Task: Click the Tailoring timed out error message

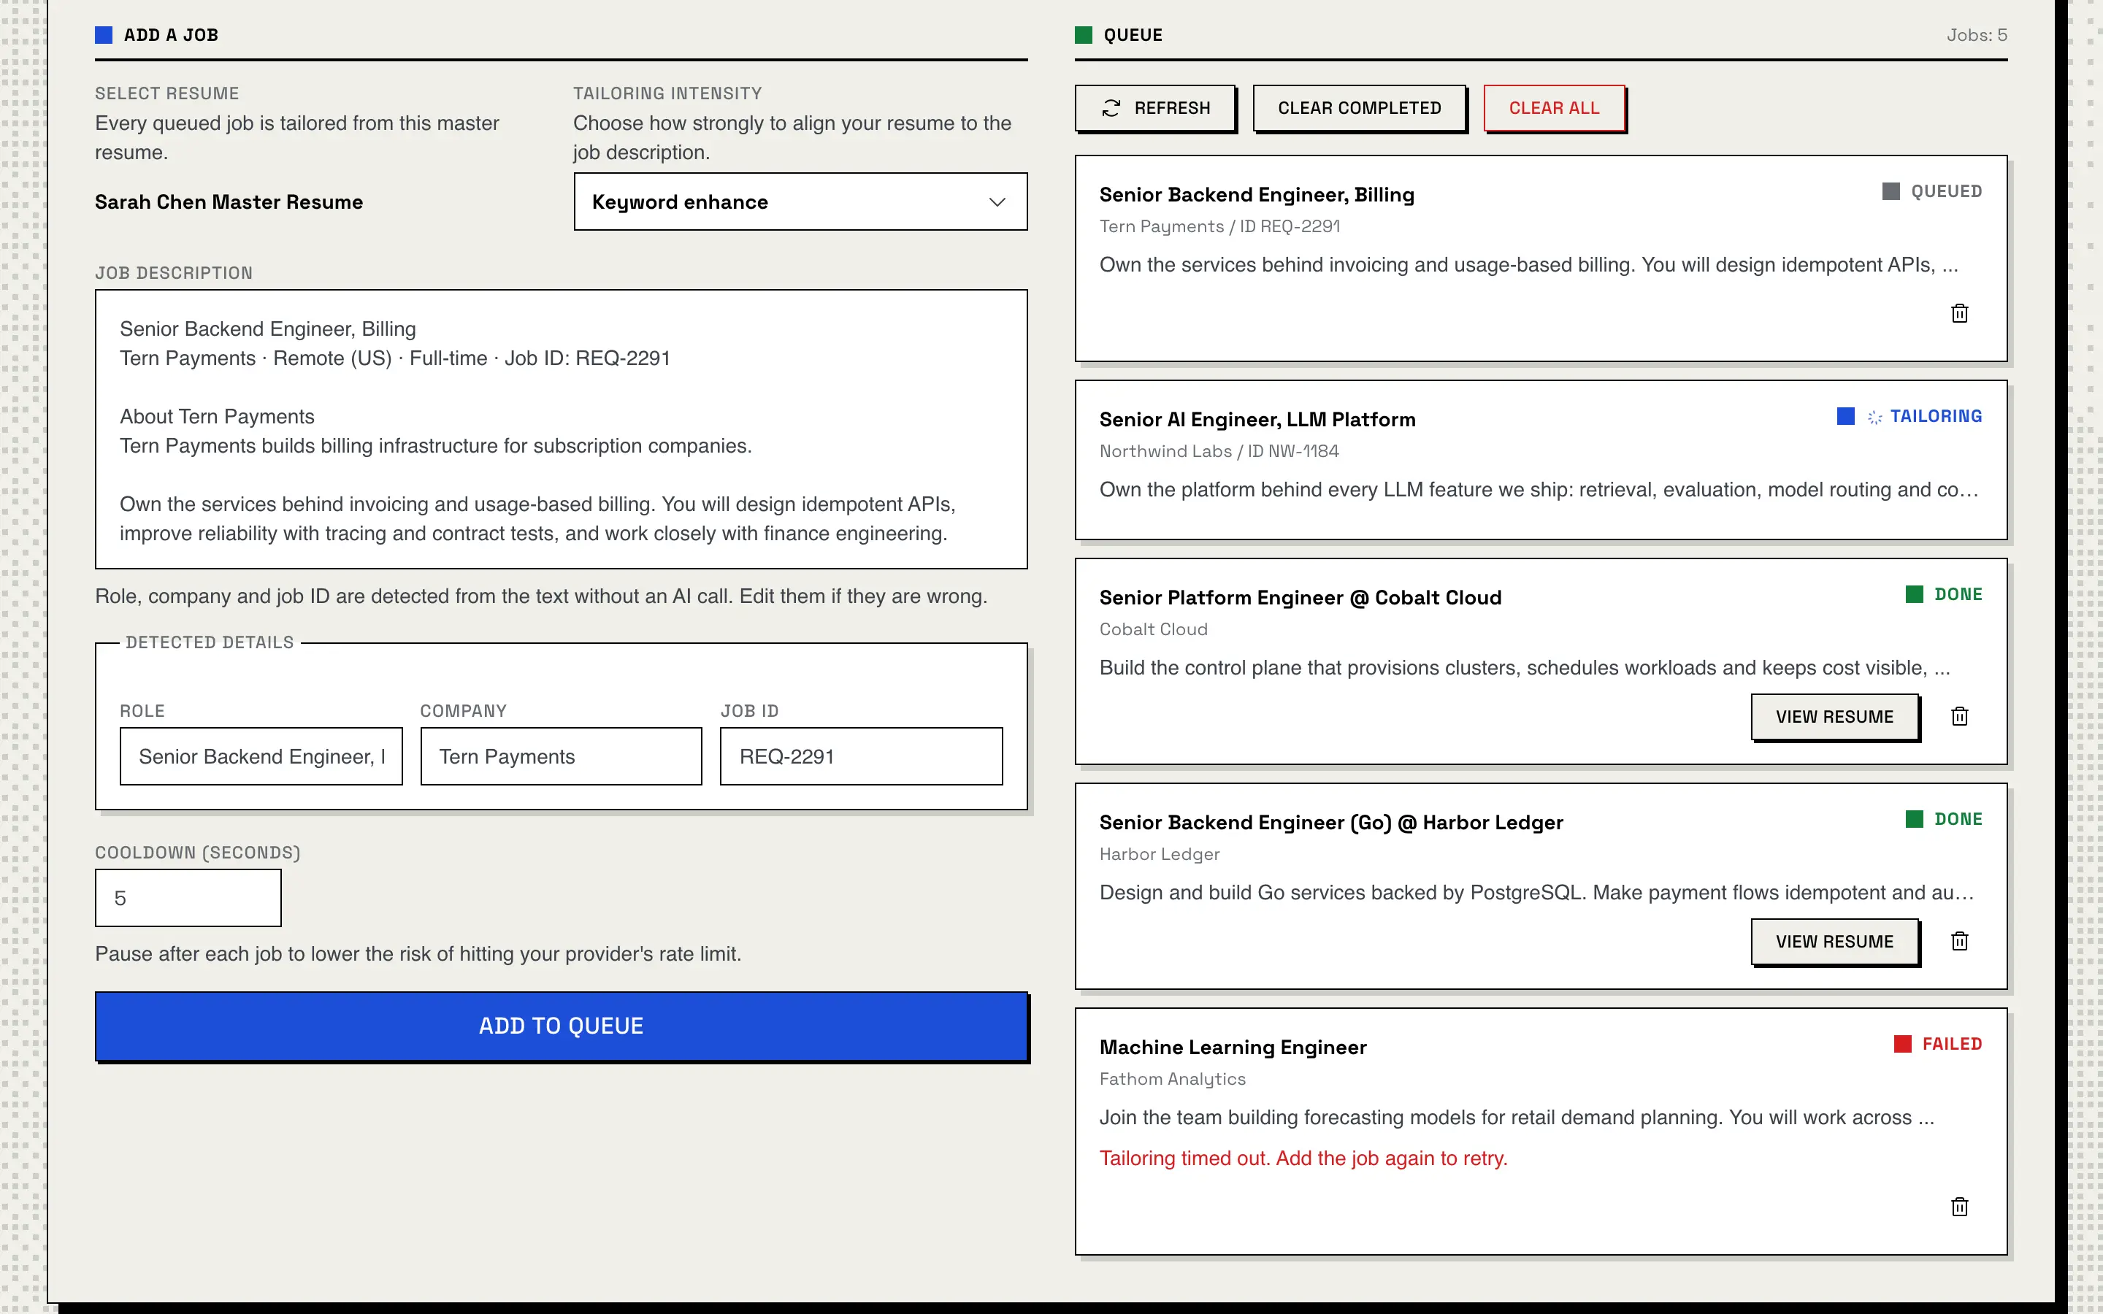Action: click(x=1303, y=1159)
